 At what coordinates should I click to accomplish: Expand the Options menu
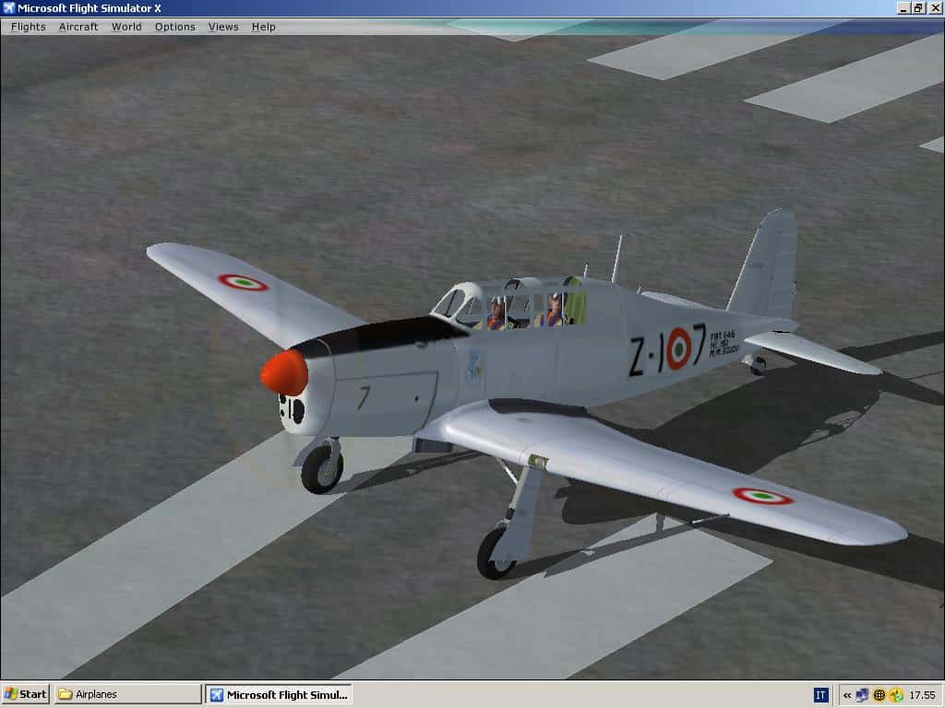[x=174, y=27]
